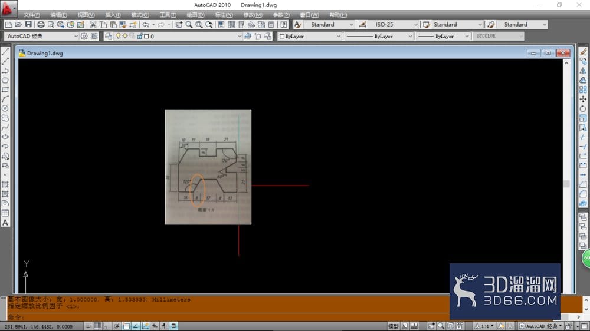Click the Save drawing icon
The width and height of the screenshot is (590, 331).
(28, 24)
